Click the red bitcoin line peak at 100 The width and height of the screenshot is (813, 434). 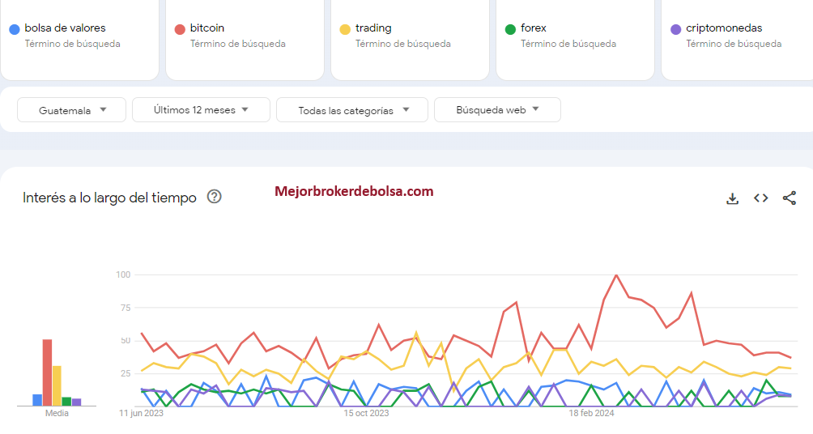pyautogui.click(x=616, y=275)
